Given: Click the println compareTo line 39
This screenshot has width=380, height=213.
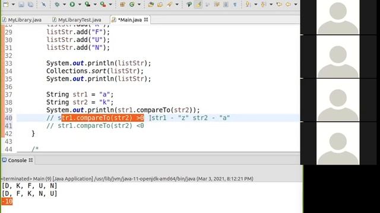Looking at the screenshot, I should (123, 110).
